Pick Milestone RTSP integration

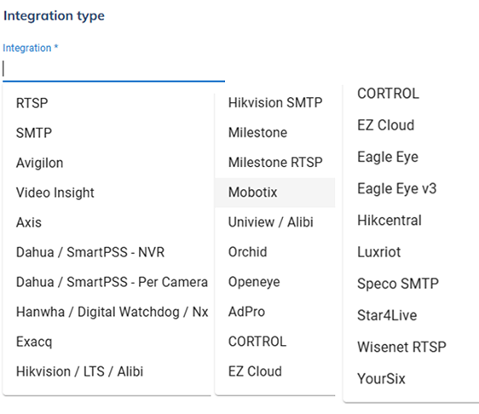click(x=275, y=163)
